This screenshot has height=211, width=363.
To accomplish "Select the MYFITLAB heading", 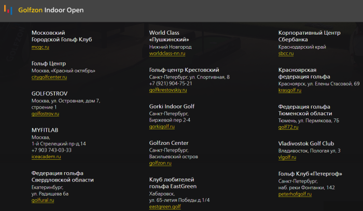I will coord(45,130).
